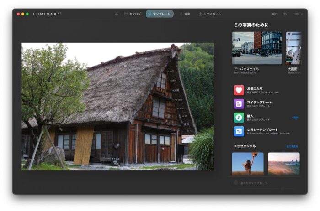Viewport: 320px width, 211px height.
Task: Select the sunset field template thumbnail
Action: 283,164
